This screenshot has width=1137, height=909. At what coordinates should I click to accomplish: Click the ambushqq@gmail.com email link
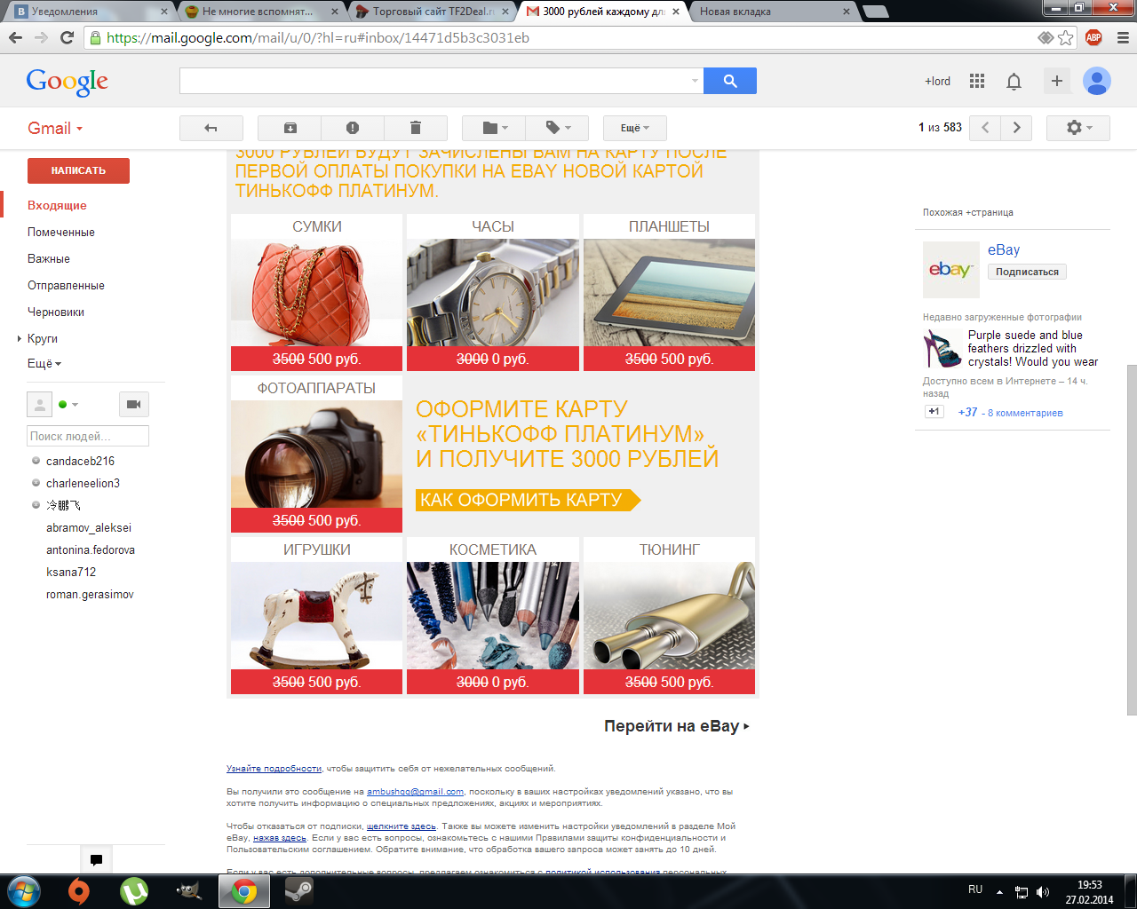tap(415, 792)
